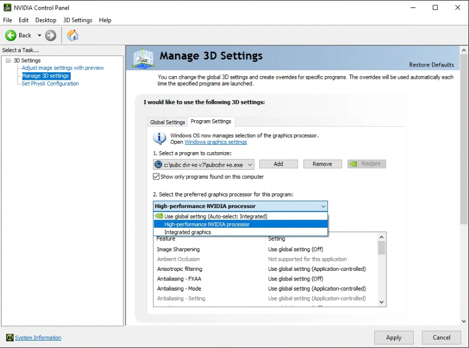Click the info icon beside Windows OS notice

[160, 138]
